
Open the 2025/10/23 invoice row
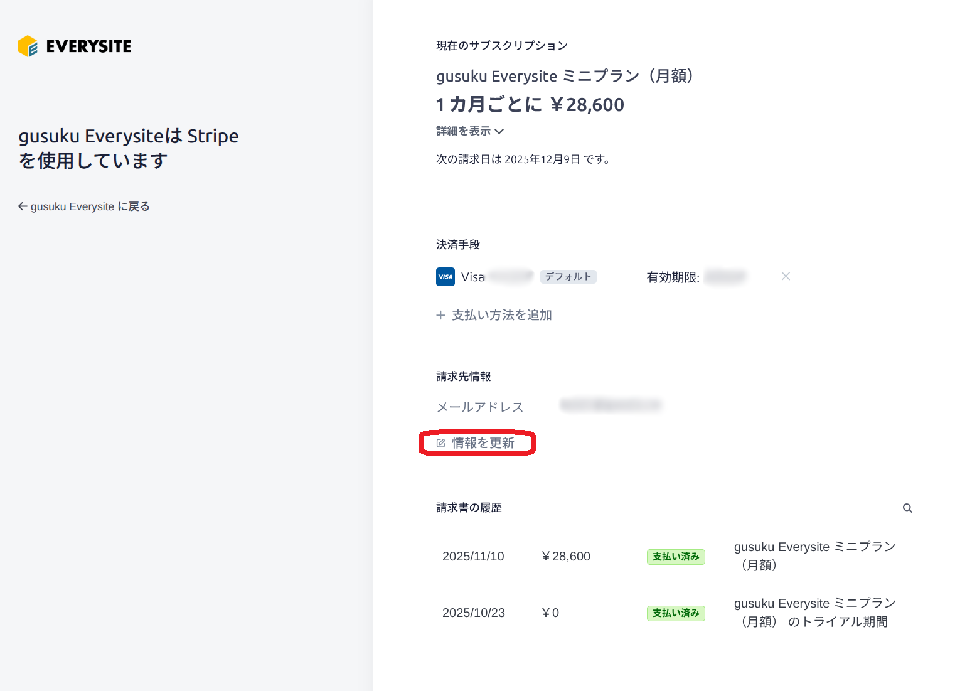pos(675,613)
